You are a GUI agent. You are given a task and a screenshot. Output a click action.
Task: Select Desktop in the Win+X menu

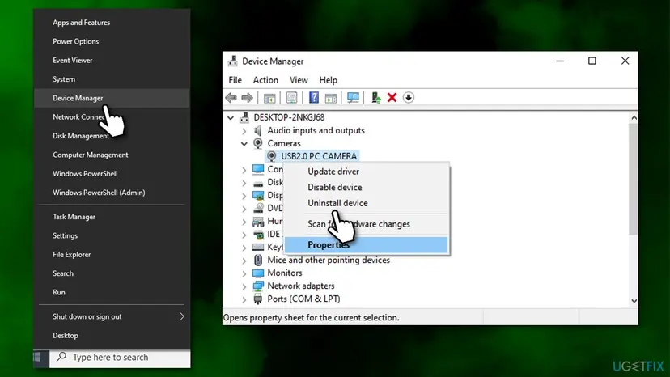pos(112,336)
